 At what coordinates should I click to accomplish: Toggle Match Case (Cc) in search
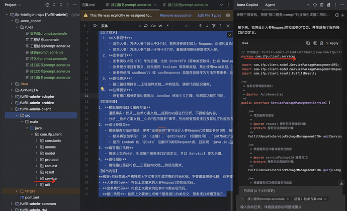click(x=153, y=26)
